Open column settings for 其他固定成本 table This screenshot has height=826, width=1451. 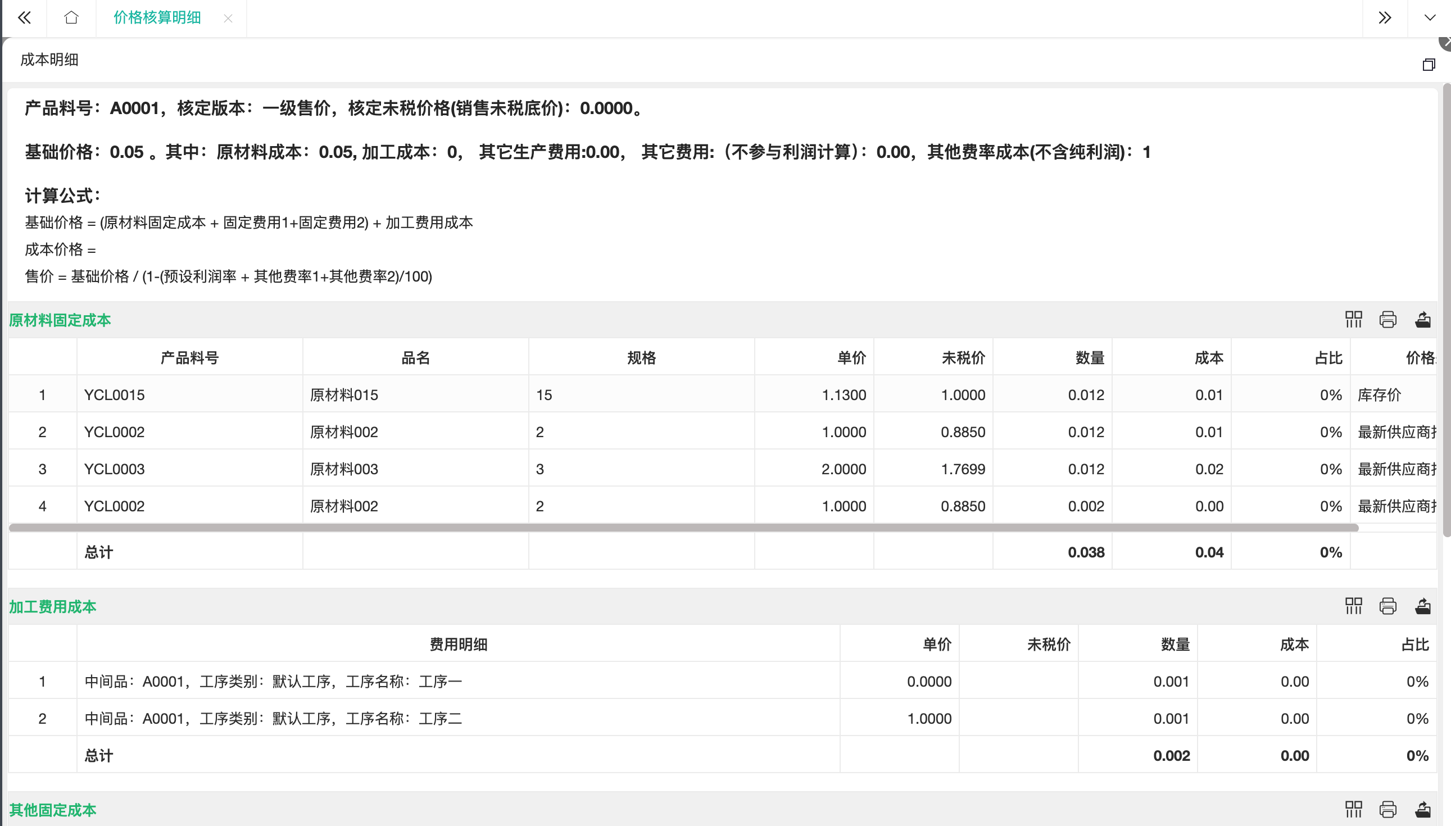(1353, 809)
